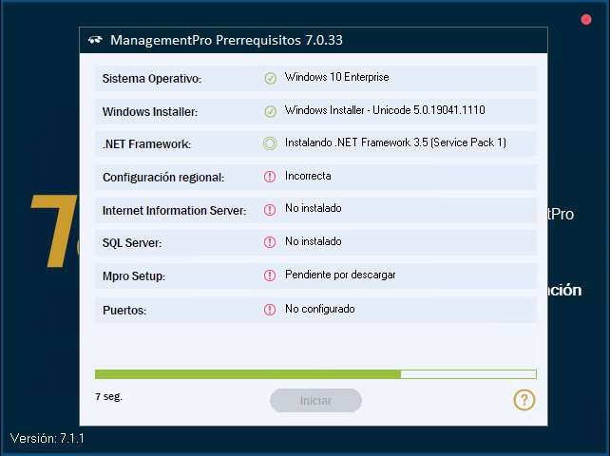
Task: Click the green check icon for Windows Installer
Action: 271,112
